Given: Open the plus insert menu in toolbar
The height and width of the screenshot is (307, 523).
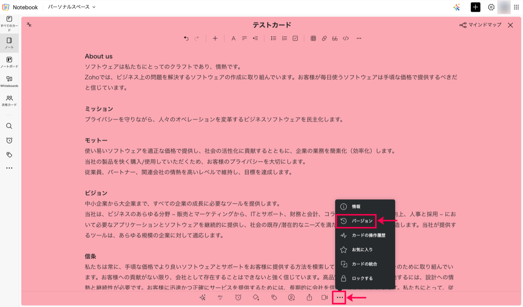Looking at the screenshot, I should pyautogui.click(x=215, y=38).
